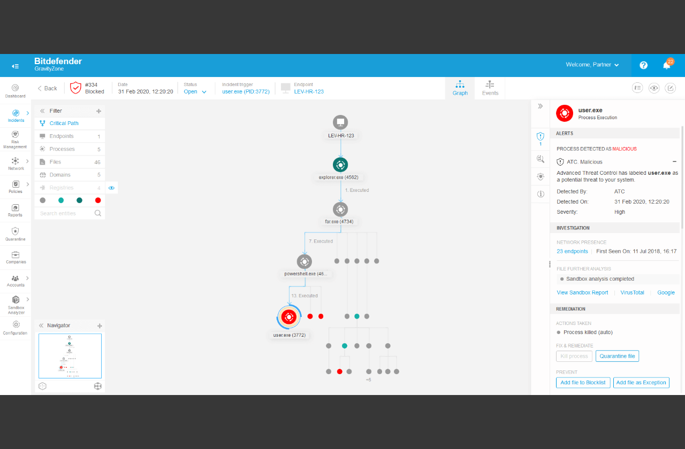This screenshot has width=685, height=449.
Task: Expand the +6 hidden nodes label
Action: (368, 380)
